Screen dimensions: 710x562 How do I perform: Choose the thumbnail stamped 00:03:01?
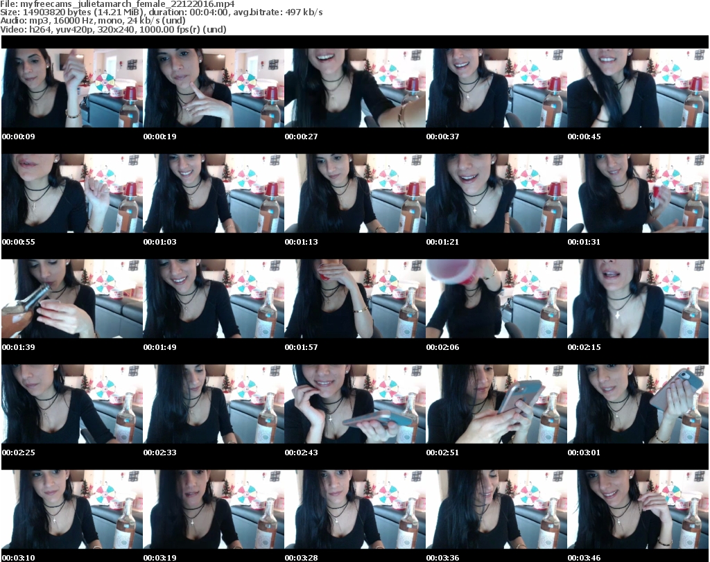[638, 404]
